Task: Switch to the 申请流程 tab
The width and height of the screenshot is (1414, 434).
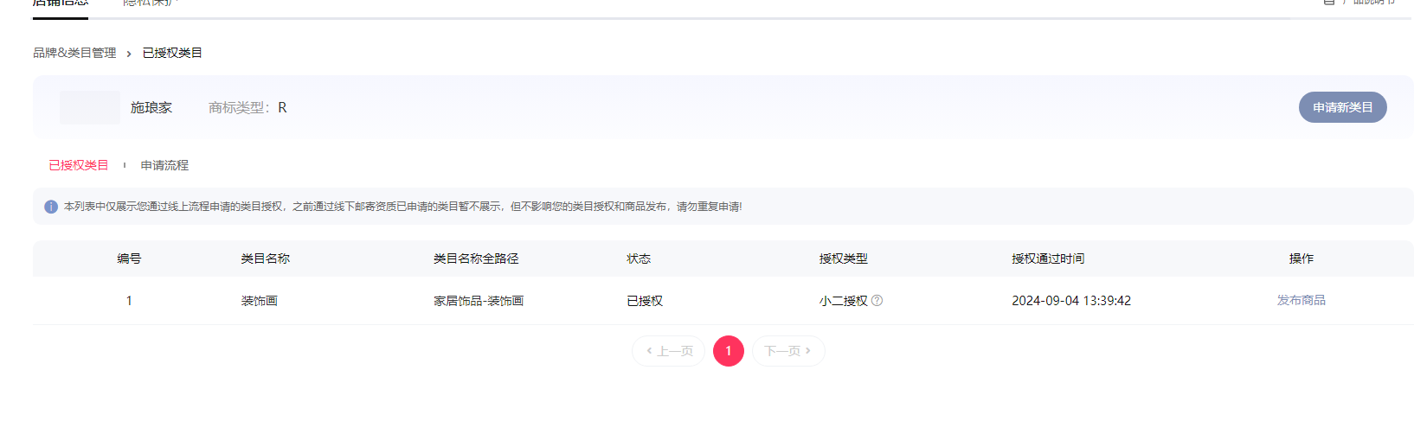Action: (164, 165)
